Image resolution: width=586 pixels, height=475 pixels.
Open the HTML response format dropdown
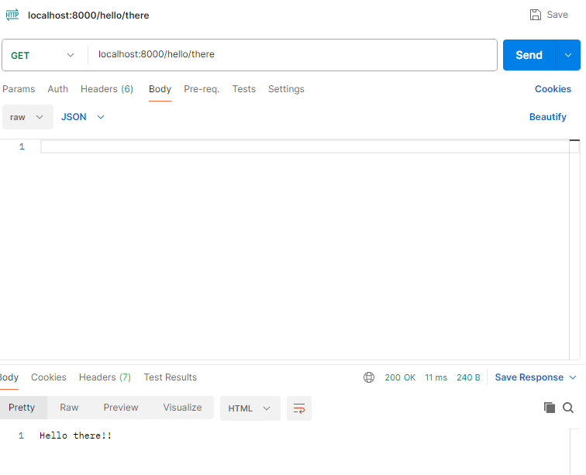click(250, 408)
